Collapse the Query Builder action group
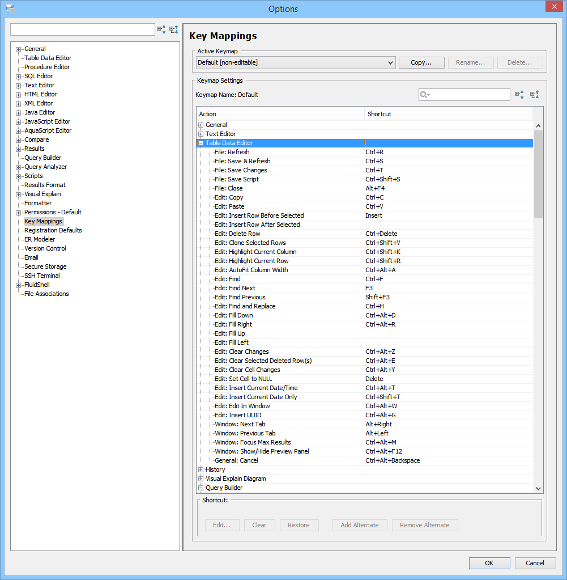Screen dimensions: 567x580 click(201, 488)
